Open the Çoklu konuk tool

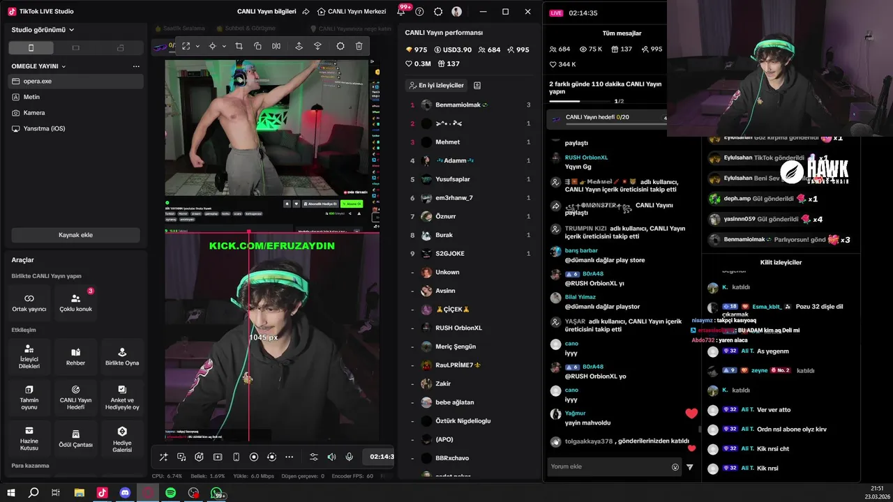click(75, 303)
